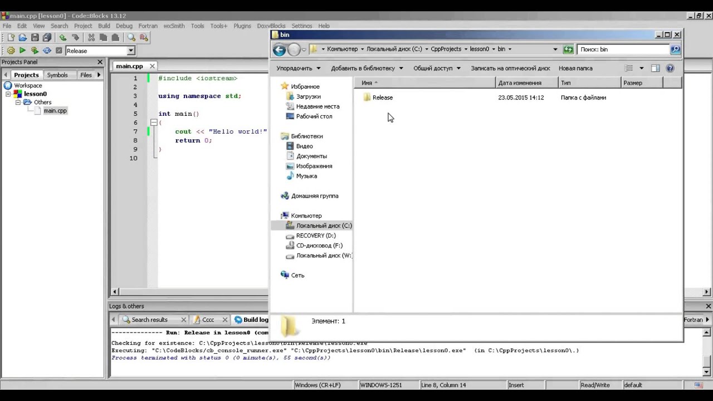Rebuild the project with blue arrows icon

point(47,51)
